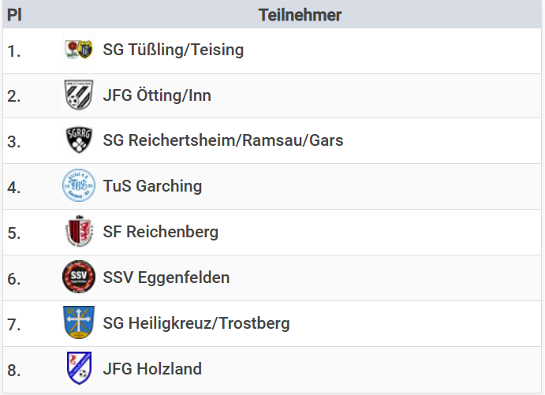
Task: Click the rank number 8. cell
Action: [x=14, y=369]
